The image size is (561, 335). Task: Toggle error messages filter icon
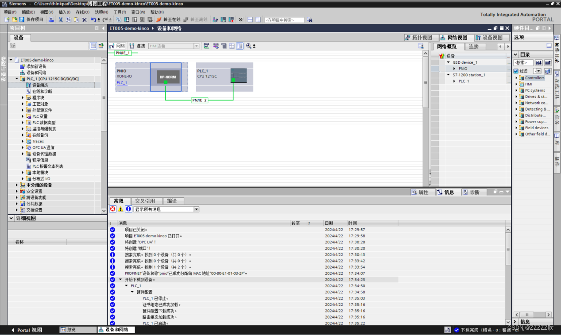tap(113, 209)
